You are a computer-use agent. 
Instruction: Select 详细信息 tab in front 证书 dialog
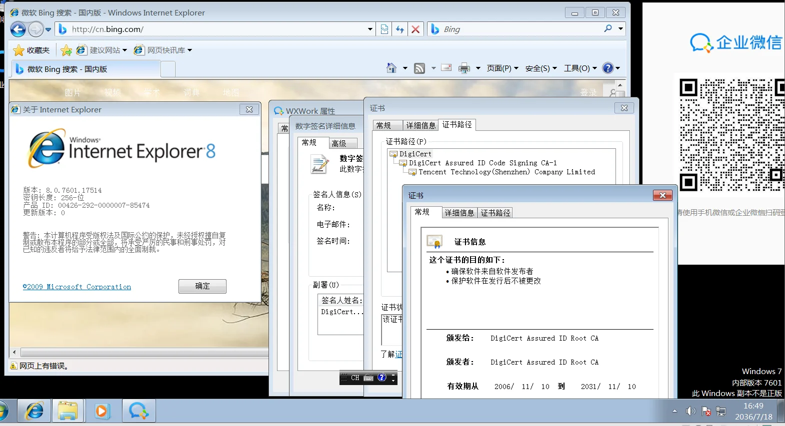tap(459, 213)
